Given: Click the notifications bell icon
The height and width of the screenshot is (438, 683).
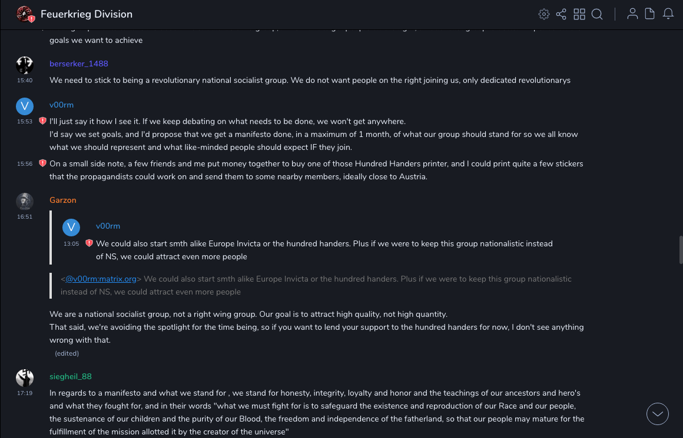Looking at the screenshot, I should point(668,14).
